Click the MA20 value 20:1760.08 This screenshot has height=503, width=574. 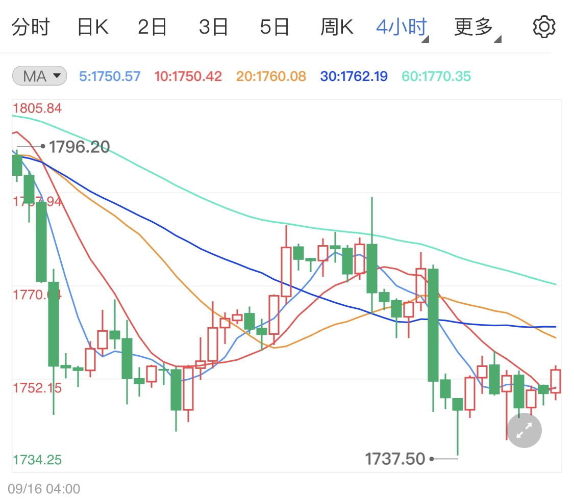pyautogui.click(x=271, y=76)
